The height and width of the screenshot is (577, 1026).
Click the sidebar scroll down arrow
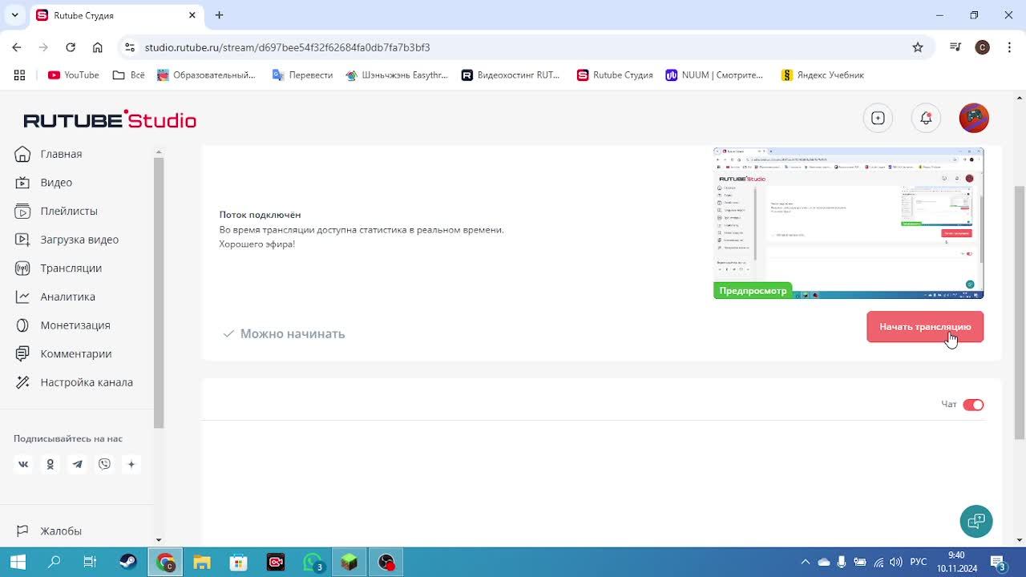pos(158,540)
